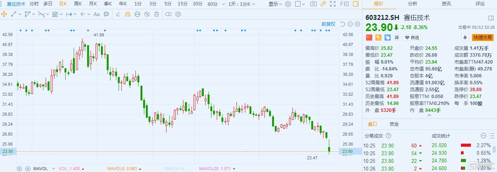Expand the wave tool dropdown arrow
The width and height of the screenshot is (497, 172).
[x=47, y=14]
